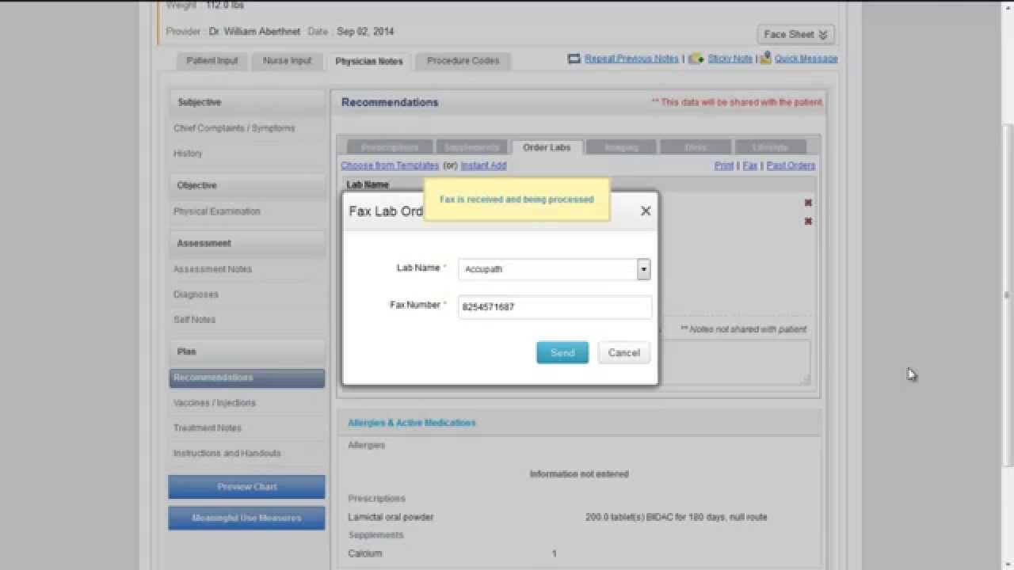Click the Subjective section header
The height and width of the screenshot is (570, 1014).
point(247,102)
